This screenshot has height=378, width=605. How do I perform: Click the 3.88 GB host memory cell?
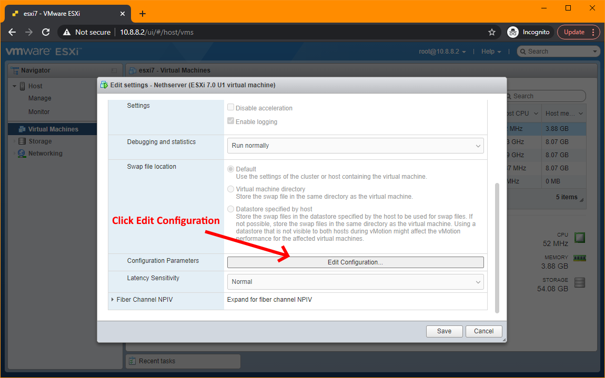[x=557, y=129]
